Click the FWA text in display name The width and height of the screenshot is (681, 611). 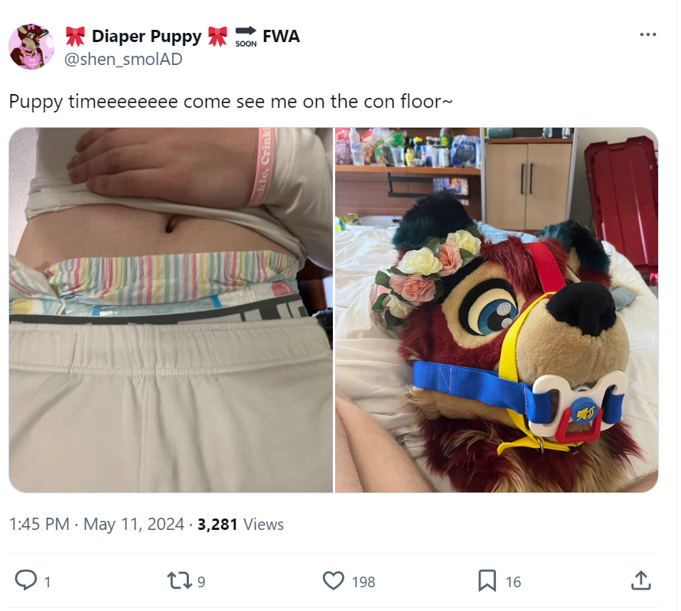click(281, 36)
